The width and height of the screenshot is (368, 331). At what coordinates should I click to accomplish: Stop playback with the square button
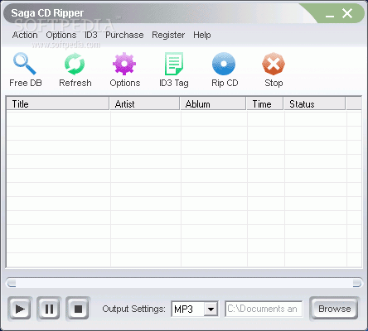pos(78,309)
